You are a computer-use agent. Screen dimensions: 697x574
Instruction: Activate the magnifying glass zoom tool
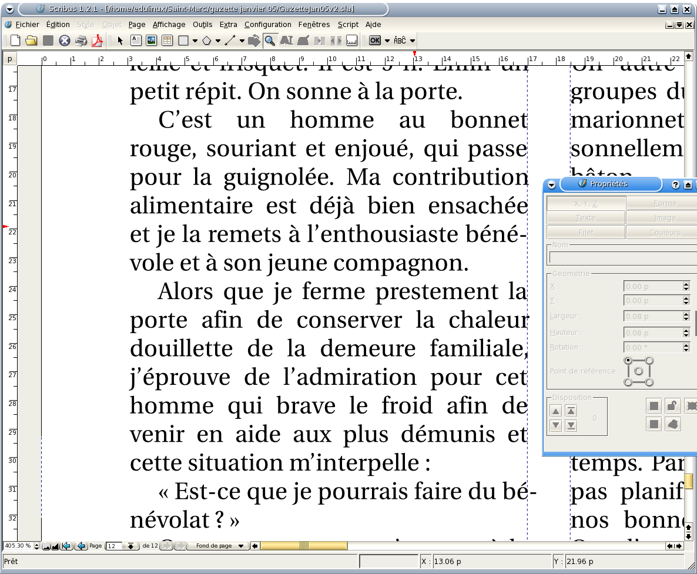270,41
